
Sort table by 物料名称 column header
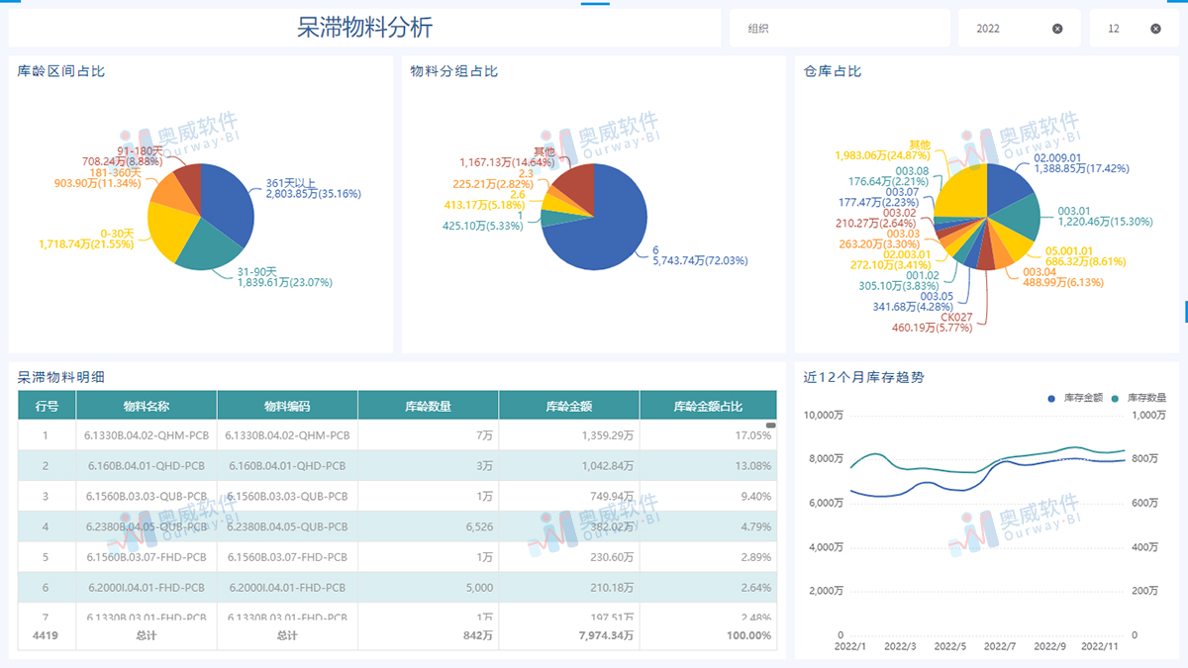[x=146, y=405]
